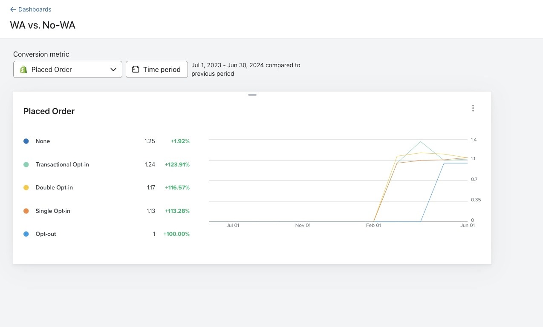Image resolution: width=543 pixels, height=327 pixels.
Task: Click the calendar icon in Time period
Action: tap(136, 69)
